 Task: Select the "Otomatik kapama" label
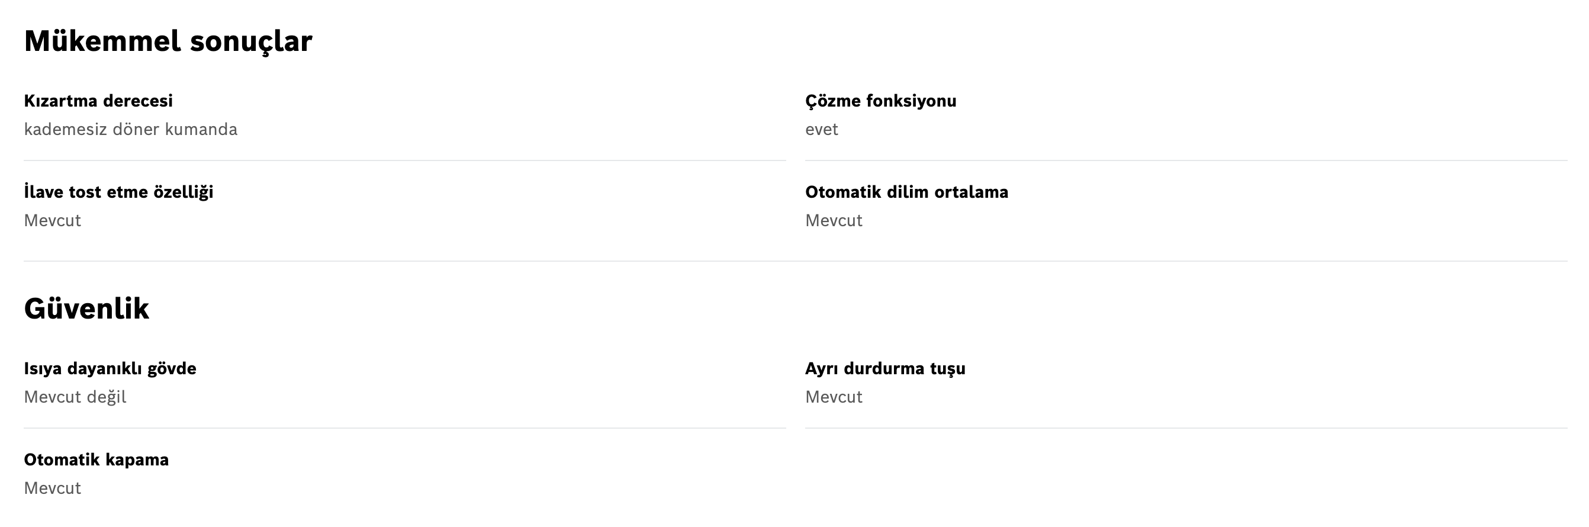(x=97, y=459)
